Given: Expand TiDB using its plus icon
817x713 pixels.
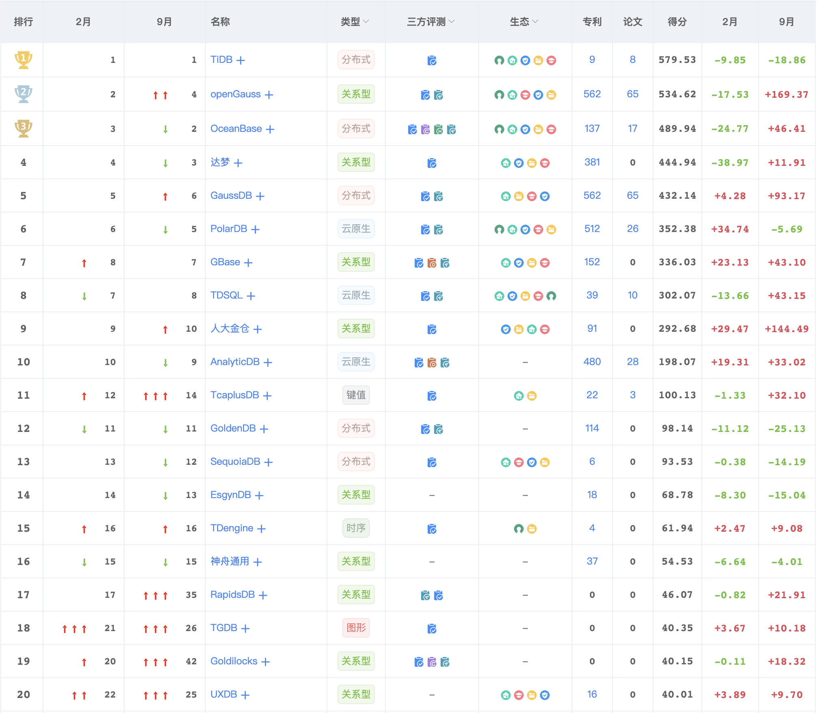Looking at the screenshot, I should pos(241,60).
